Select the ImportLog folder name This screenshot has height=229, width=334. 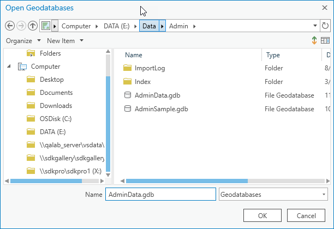[x=150, y=68]
